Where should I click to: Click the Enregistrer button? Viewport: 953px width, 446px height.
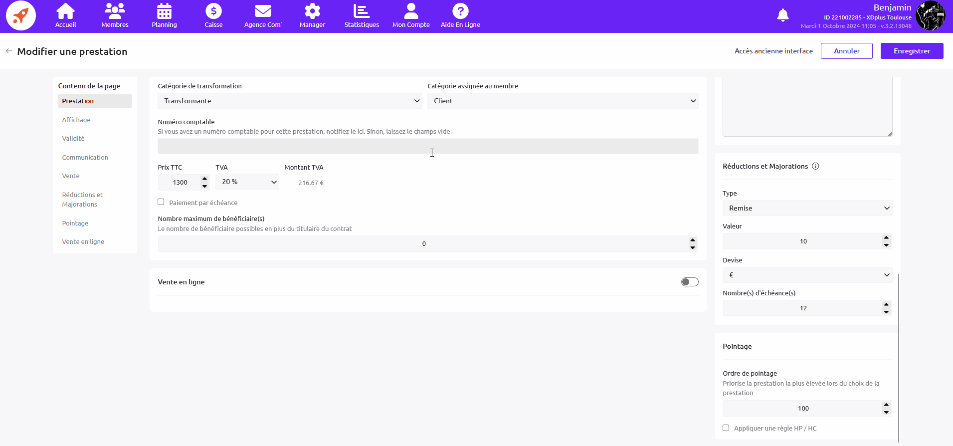[x=912, y=51]
